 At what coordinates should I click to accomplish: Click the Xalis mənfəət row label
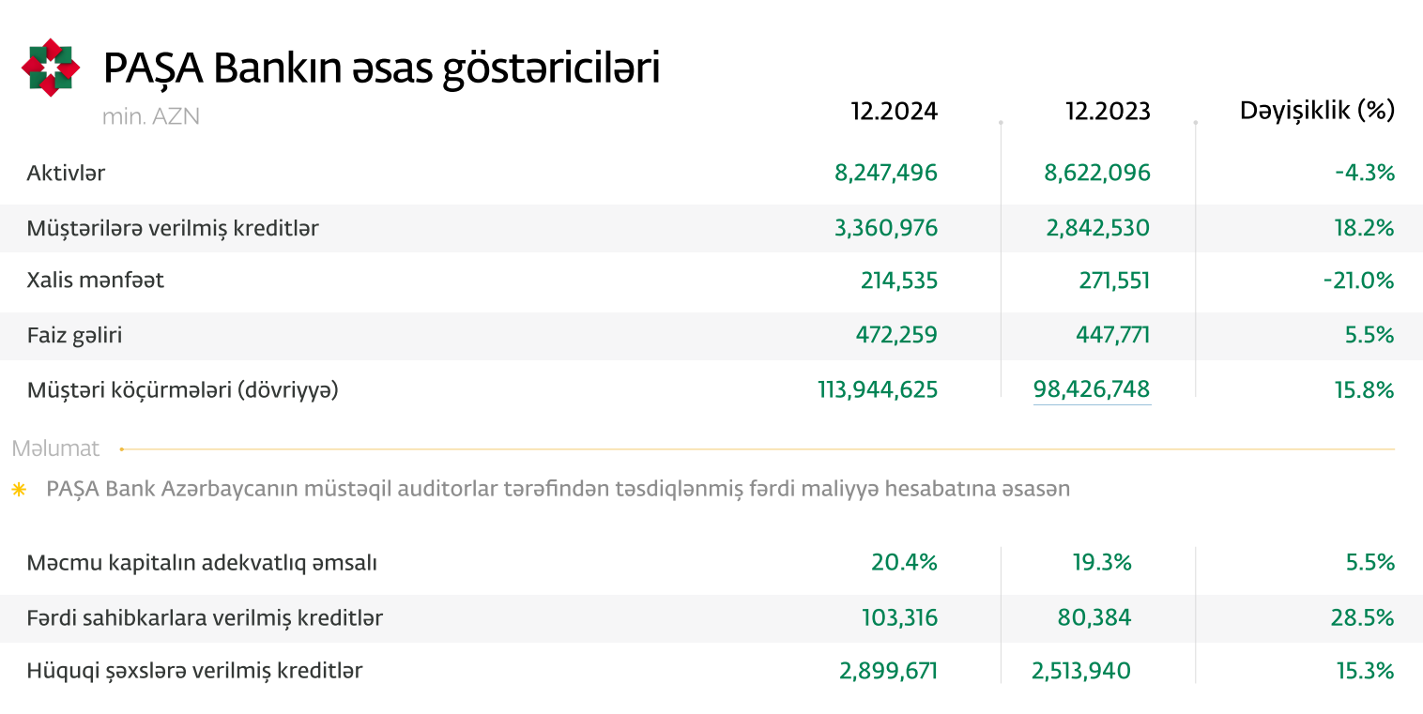pyautogui.click(x=96, y=281)
